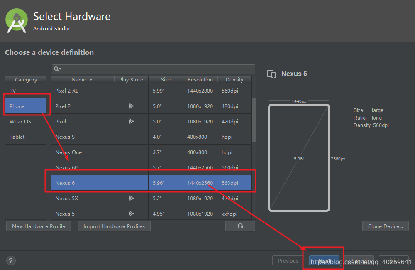Click Play Store icon in Nexus 5X row

pyautogui.click(x=131, y=198)
